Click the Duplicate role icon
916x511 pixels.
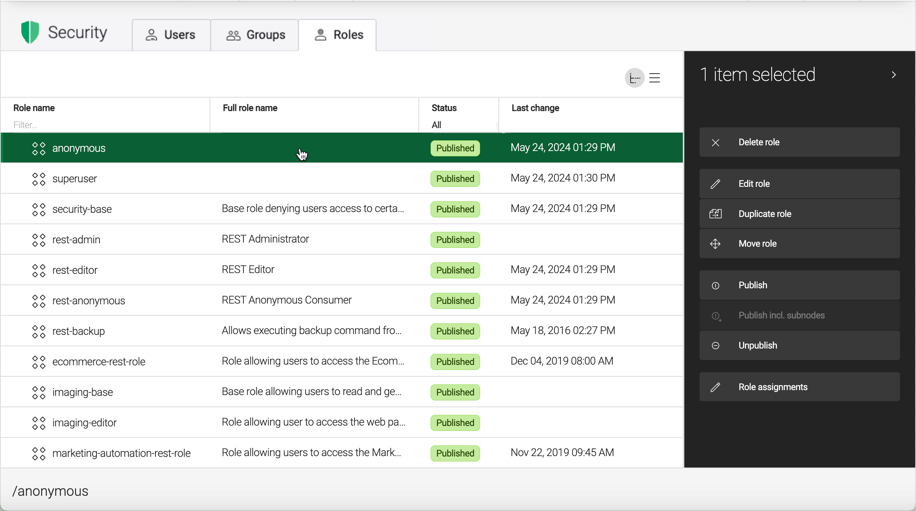pyautogui.click(x=715, y=214)
